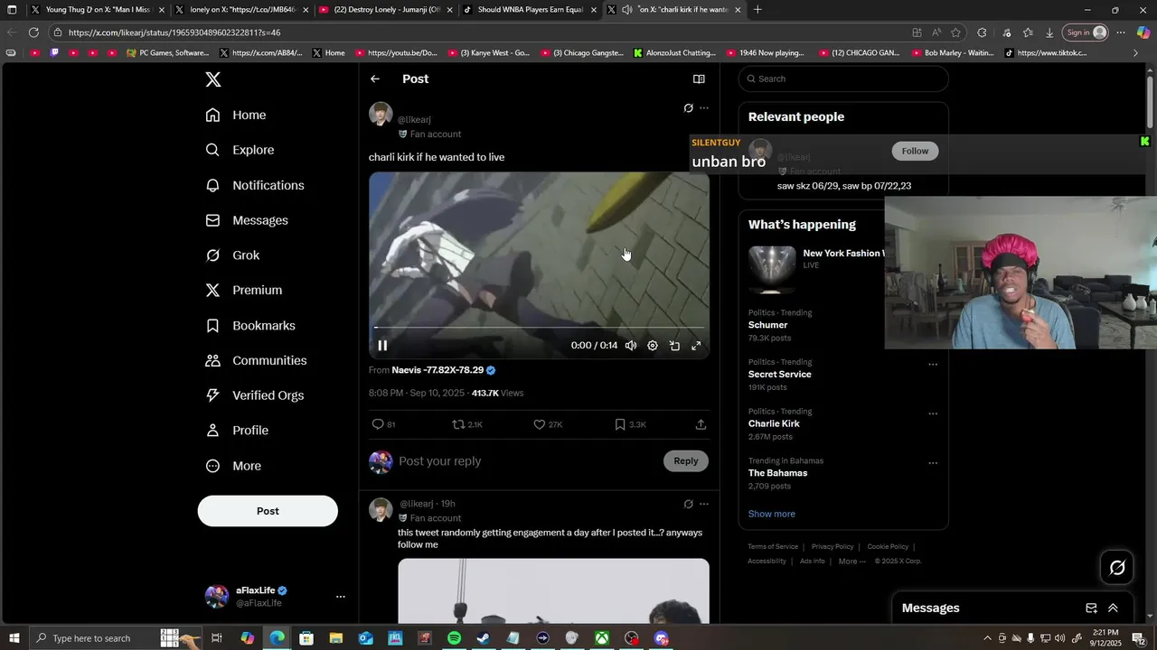Open account menu dots beside aFlaxLife

point(340,597)
